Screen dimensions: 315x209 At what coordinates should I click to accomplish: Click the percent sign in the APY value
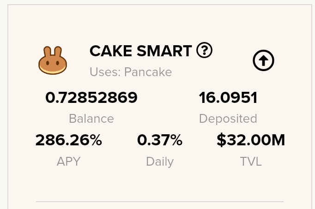(x=96, y=140)
